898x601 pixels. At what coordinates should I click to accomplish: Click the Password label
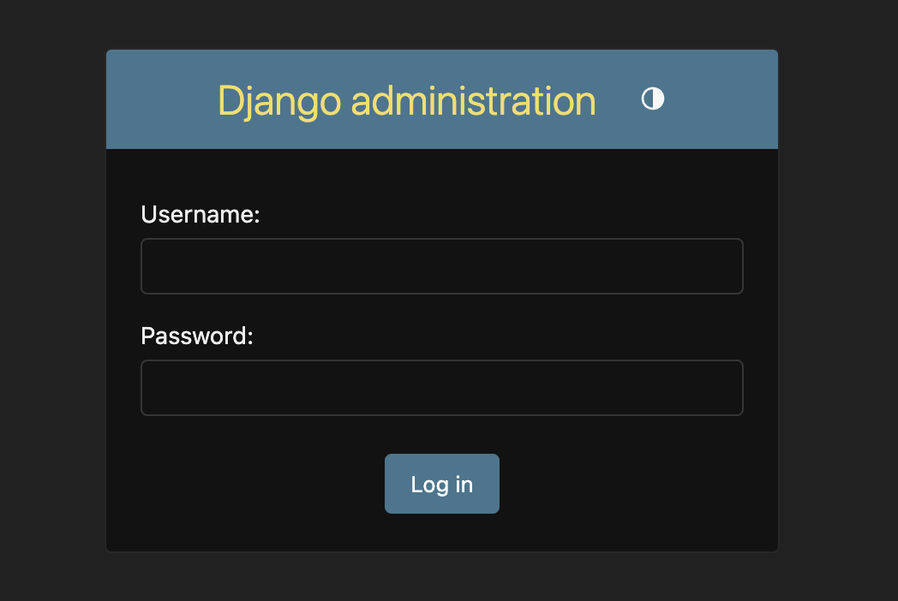196,336
